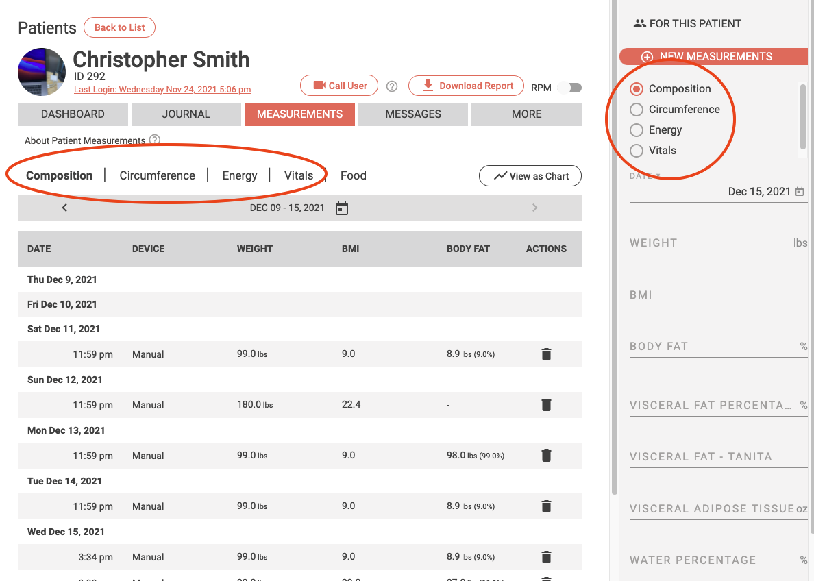Image resolution: width=814 pixels, height=581 pixels.
Task: Select the Circumference radio button
Action: point(637,110)
